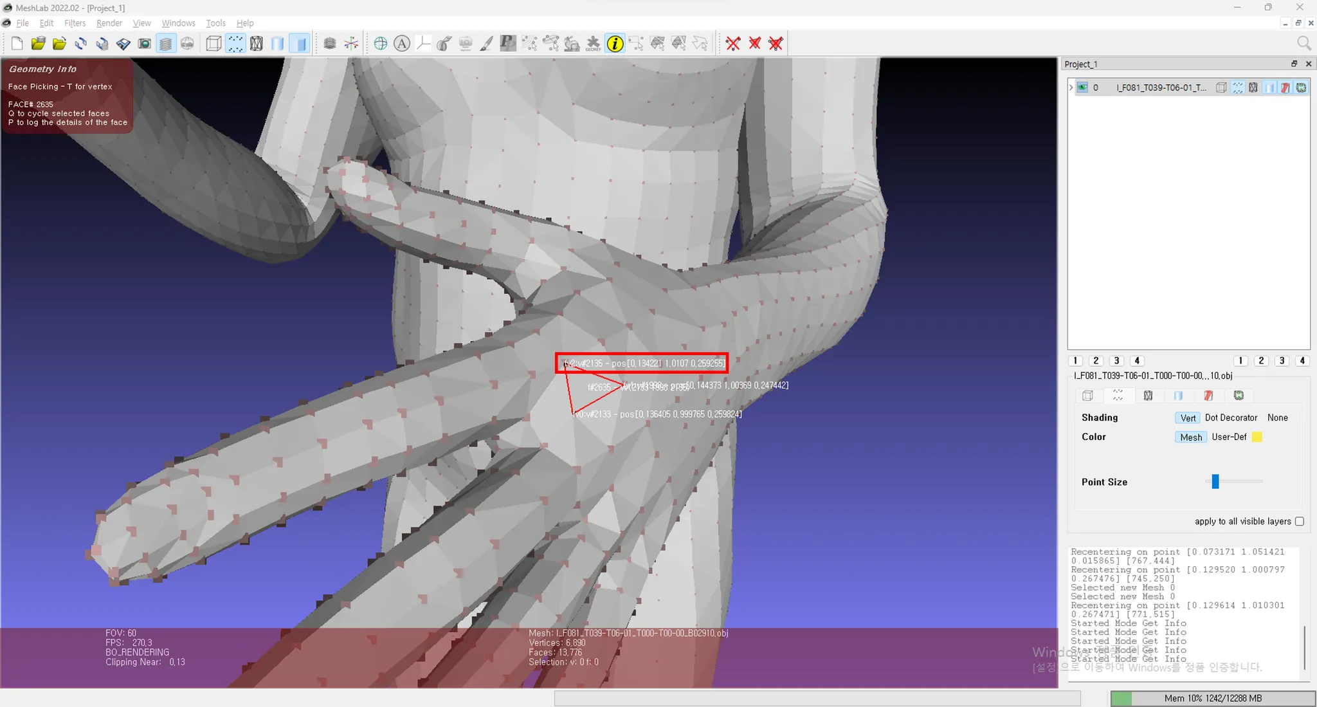Select Dot Decorator shading option
1317x707 pixels.
click(x=1230, y=418)
